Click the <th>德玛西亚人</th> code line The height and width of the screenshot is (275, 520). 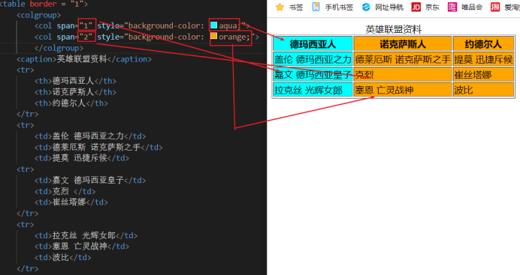pyautogui.click(x=75, y=81)
